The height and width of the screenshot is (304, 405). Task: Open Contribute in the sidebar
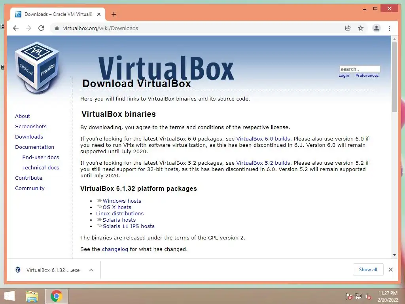point(28,178)
